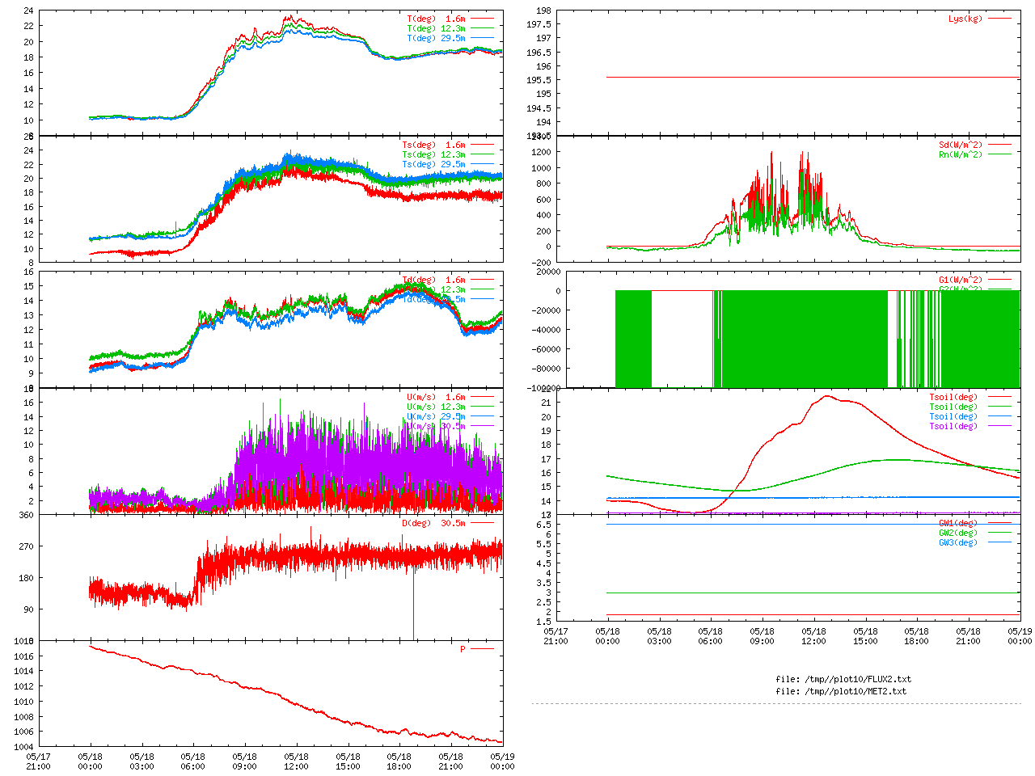Click the '197.5' tick on Lys axis
Screen dimensions: 1035x776
539,24
